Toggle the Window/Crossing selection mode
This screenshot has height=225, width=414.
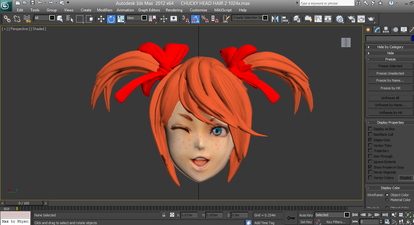[x=89, y=19]
